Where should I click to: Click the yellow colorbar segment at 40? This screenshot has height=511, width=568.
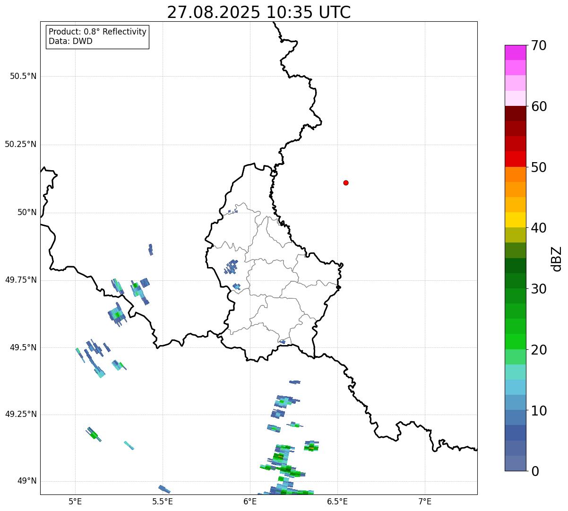pyautogui.click(x=516, y=220)
